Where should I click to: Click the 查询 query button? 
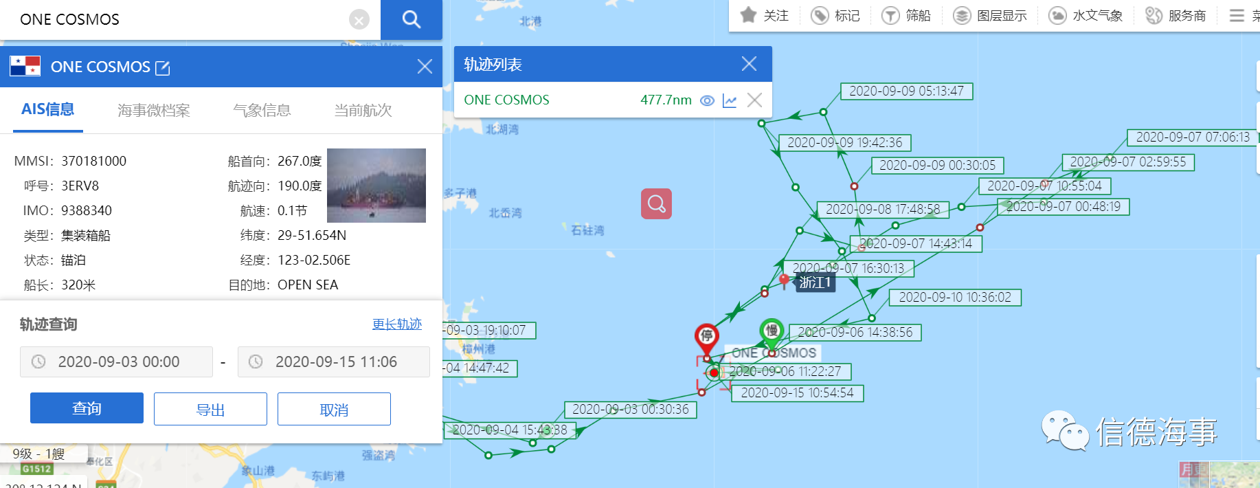[87, 408]
